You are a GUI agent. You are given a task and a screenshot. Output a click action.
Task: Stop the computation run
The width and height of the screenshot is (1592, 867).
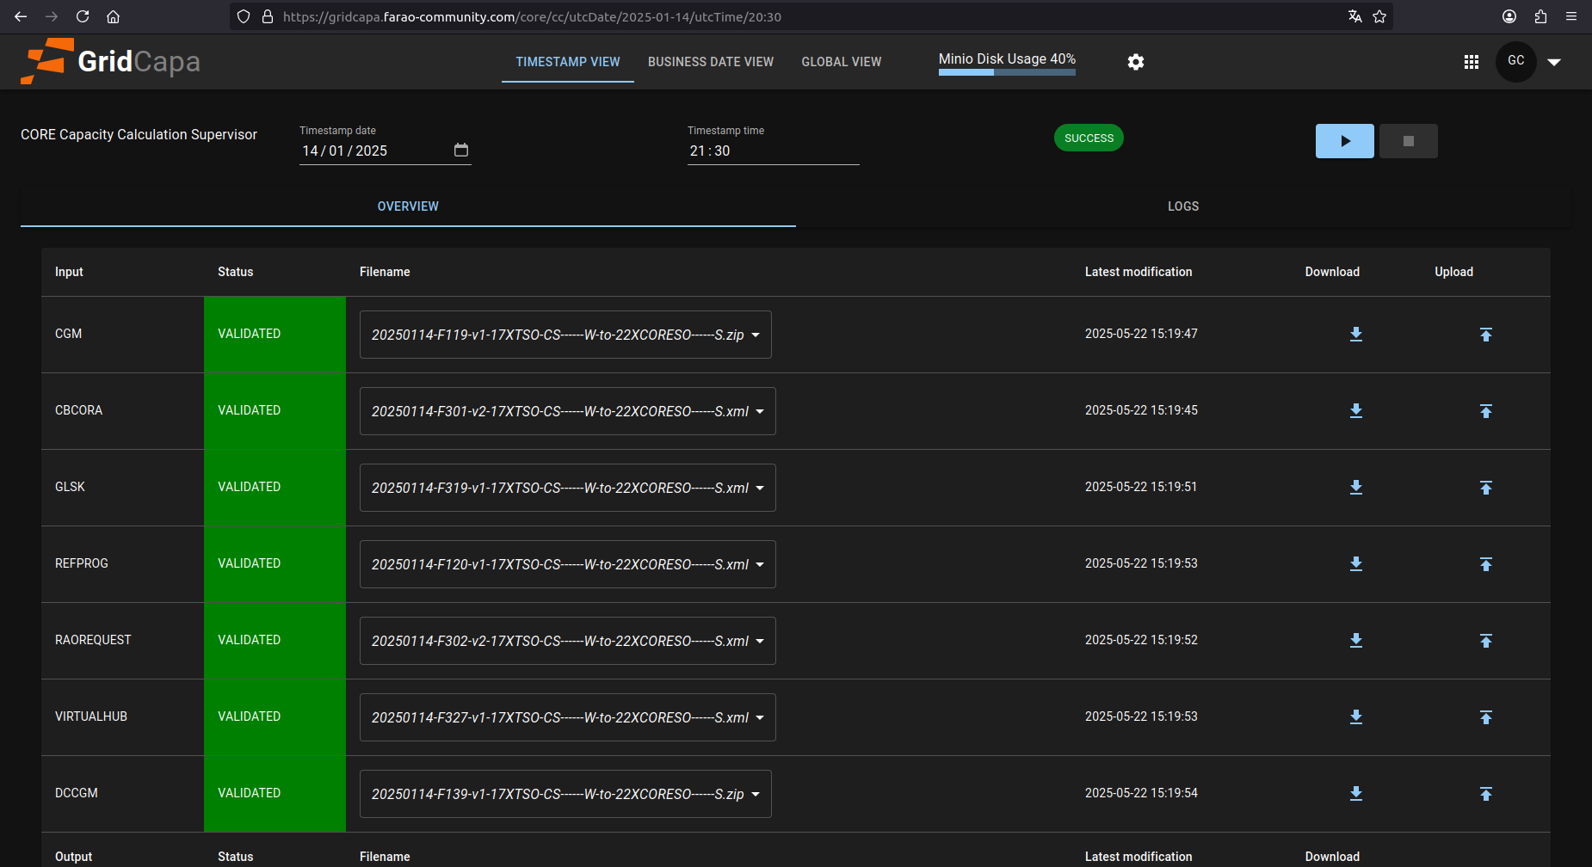(x=1408, y=140)
